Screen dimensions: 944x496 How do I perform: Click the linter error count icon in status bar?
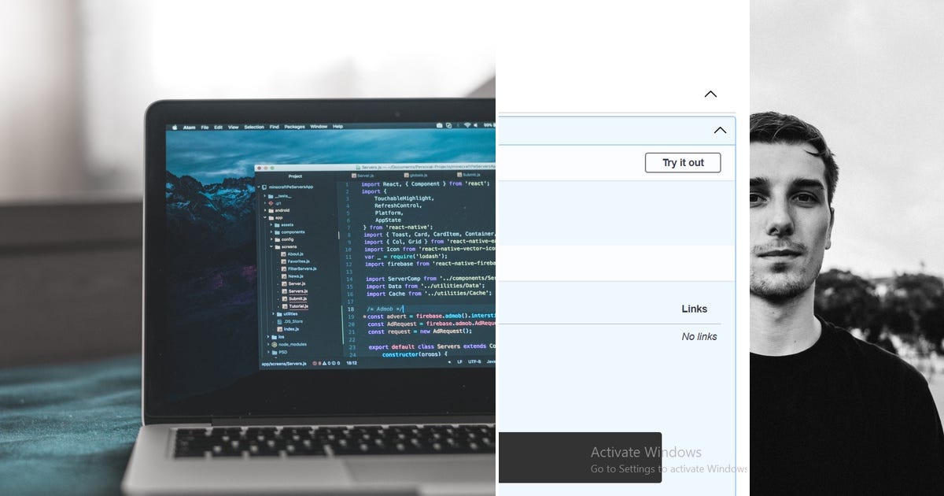316,363
